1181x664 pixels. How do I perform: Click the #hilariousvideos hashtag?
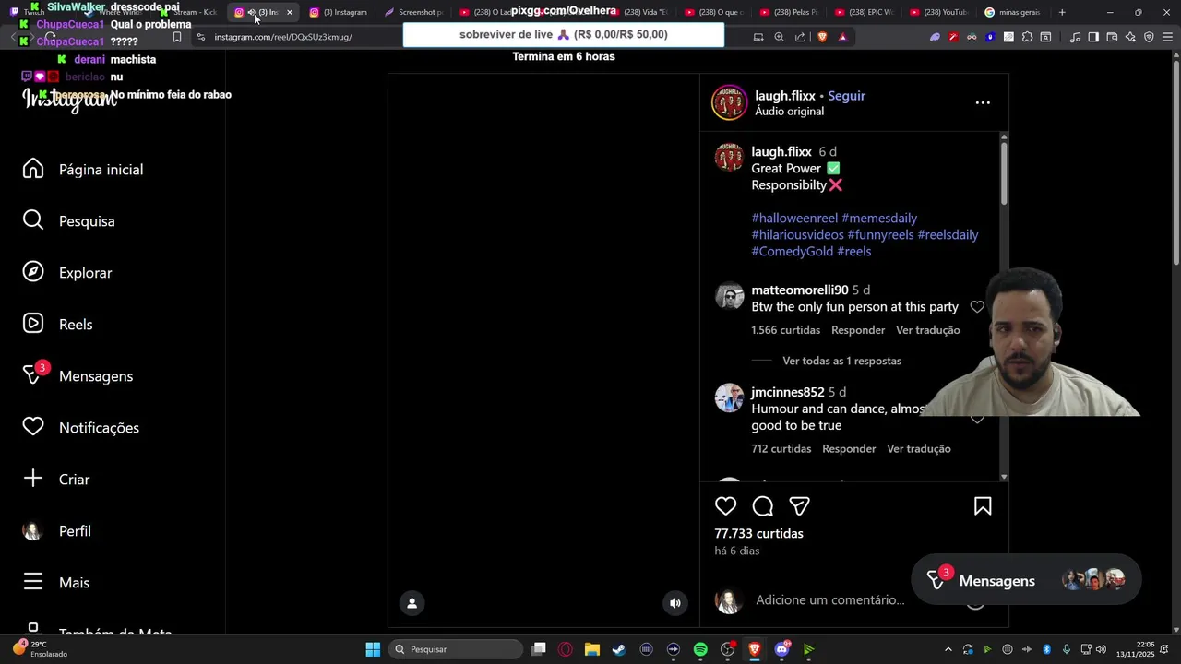[797, 235]
